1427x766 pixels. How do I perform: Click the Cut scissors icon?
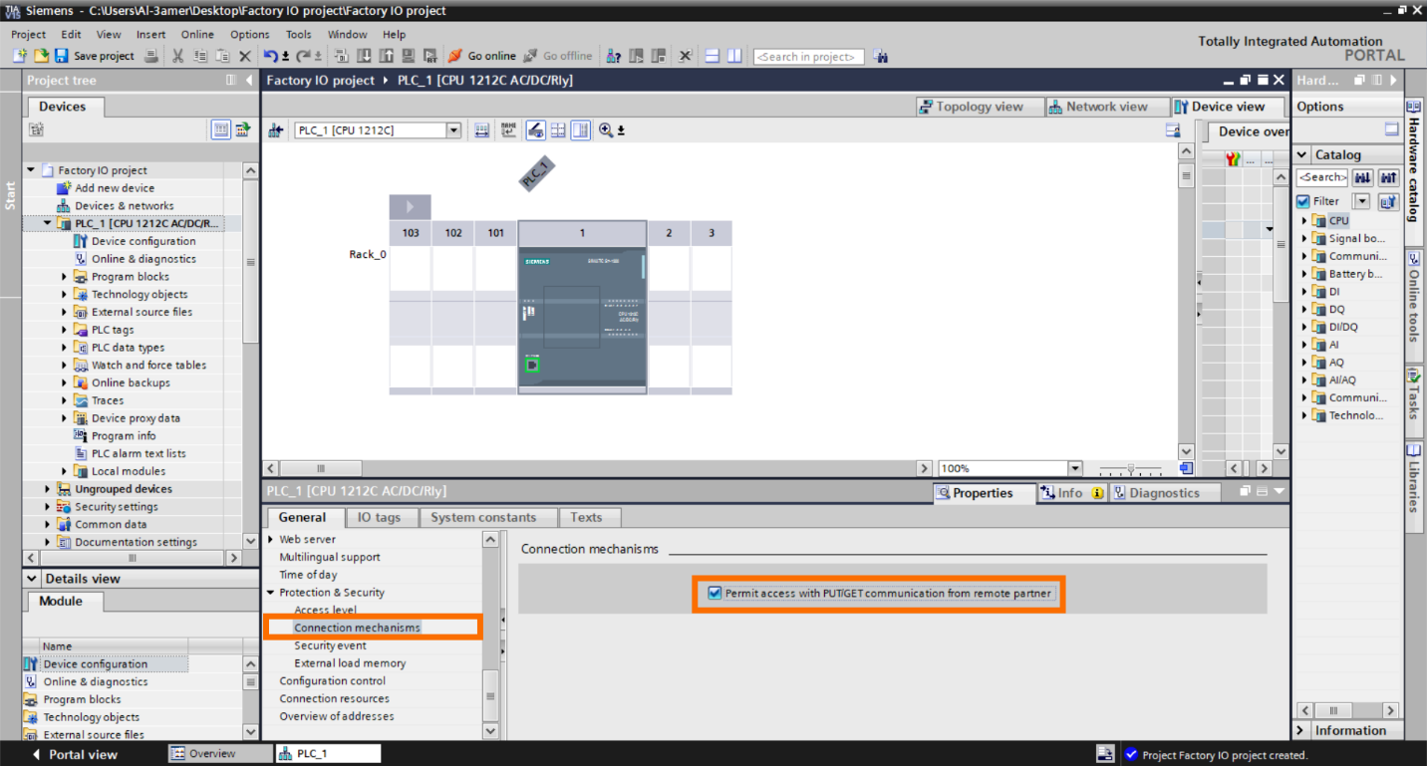178,57
